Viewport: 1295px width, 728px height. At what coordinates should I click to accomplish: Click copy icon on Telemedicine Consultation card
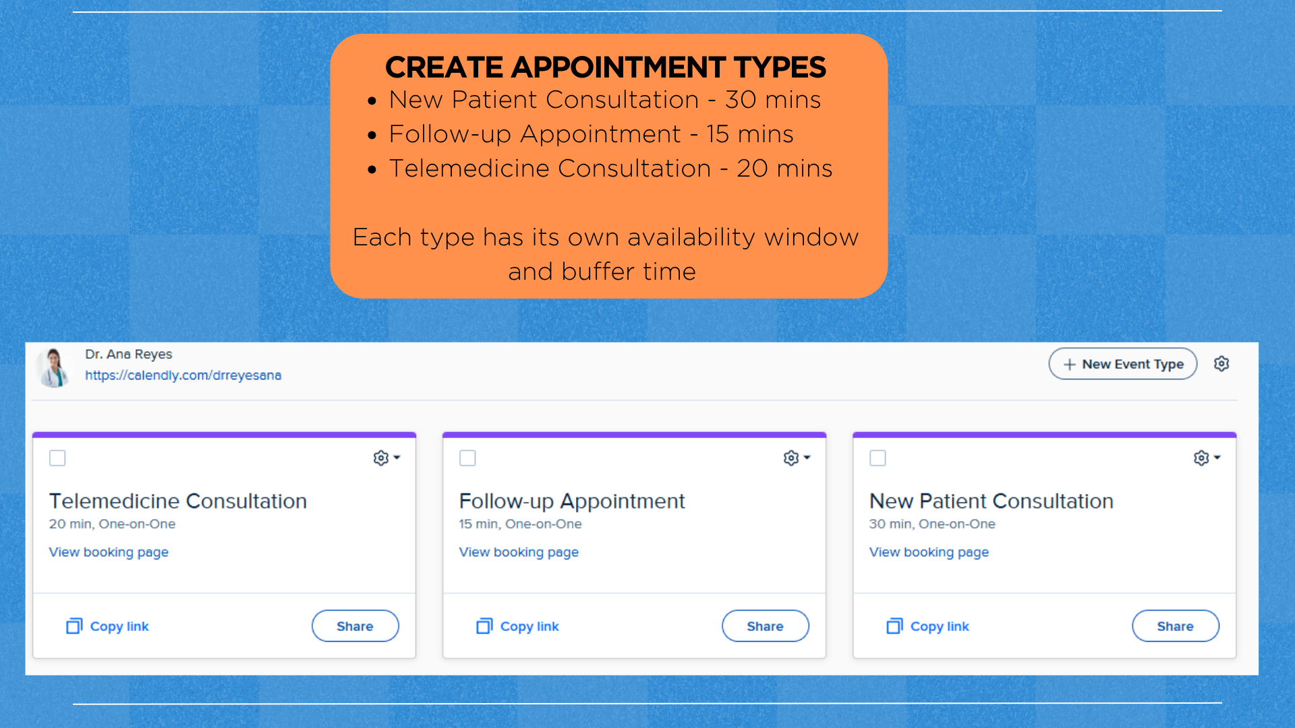(x=74, y=626)
